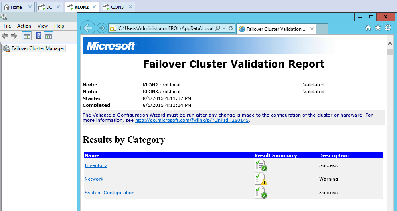
Task: Select Failover Cluster Manager tree node
Action: point(38,48)
